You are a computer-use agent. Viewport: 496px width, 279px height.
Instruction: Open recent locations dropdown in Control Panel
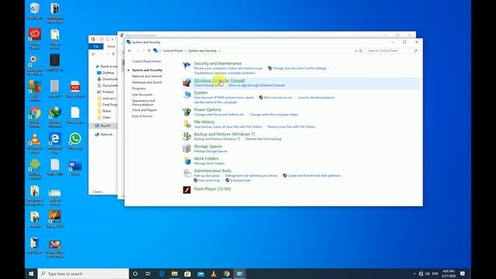[x=143, y=50]
